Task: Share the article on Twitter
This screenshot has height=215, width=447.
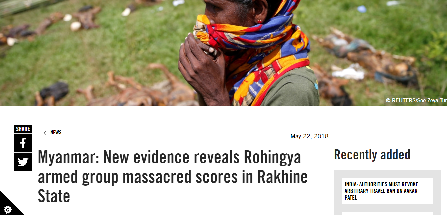Action: click(23, 162)
